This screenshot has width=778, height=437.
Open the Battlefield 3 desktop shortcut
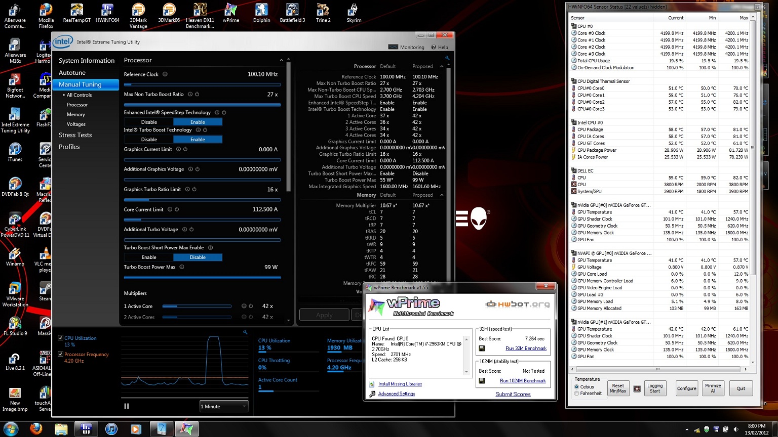point(292,14)
